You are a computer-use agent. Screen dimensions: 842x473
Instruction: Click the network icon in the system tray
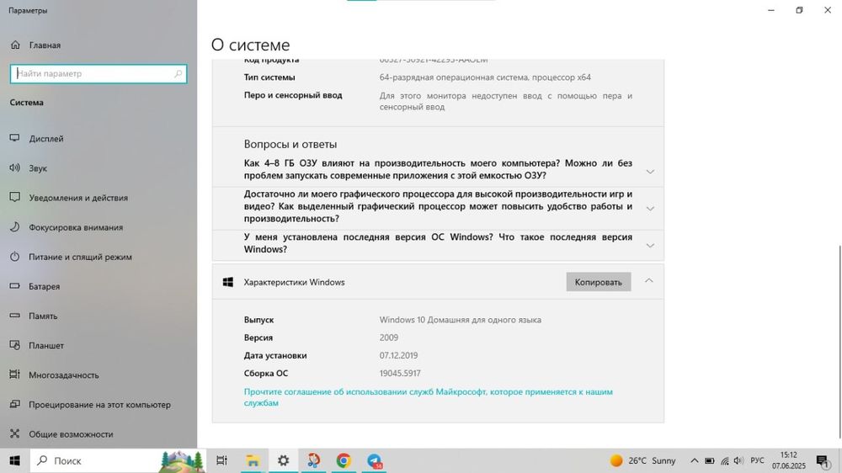(x=724, y=460)
